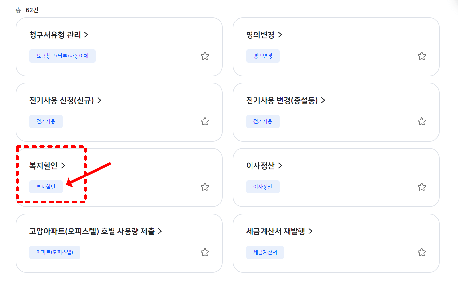Screen dimensions: 458x282
Task: Click the star icon on 복지할인 card
Action: pos(205,187)
